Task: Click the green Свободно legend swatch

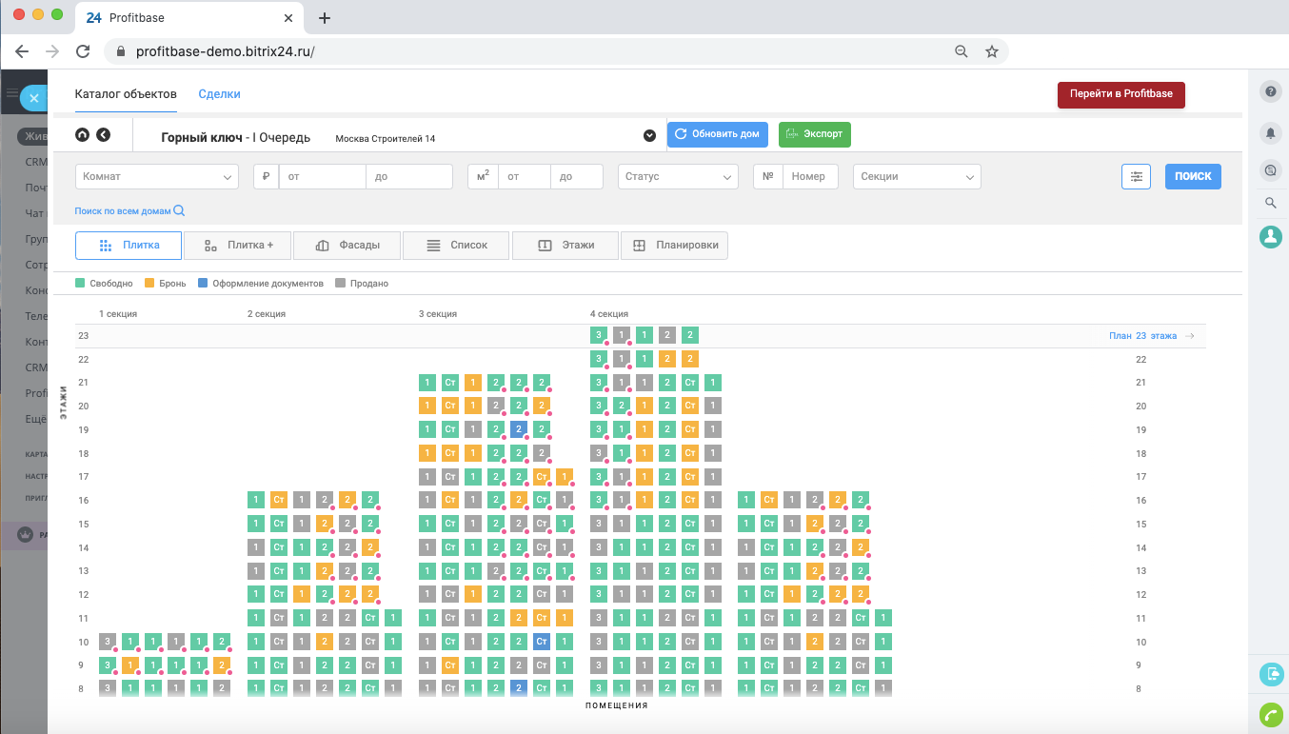Action: click(x=80, y=283)
